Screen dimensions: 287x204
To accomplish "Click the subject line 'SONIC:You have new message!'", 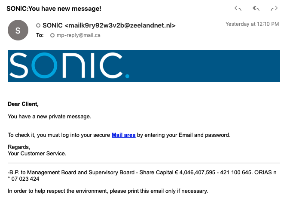I will [54, 9].
